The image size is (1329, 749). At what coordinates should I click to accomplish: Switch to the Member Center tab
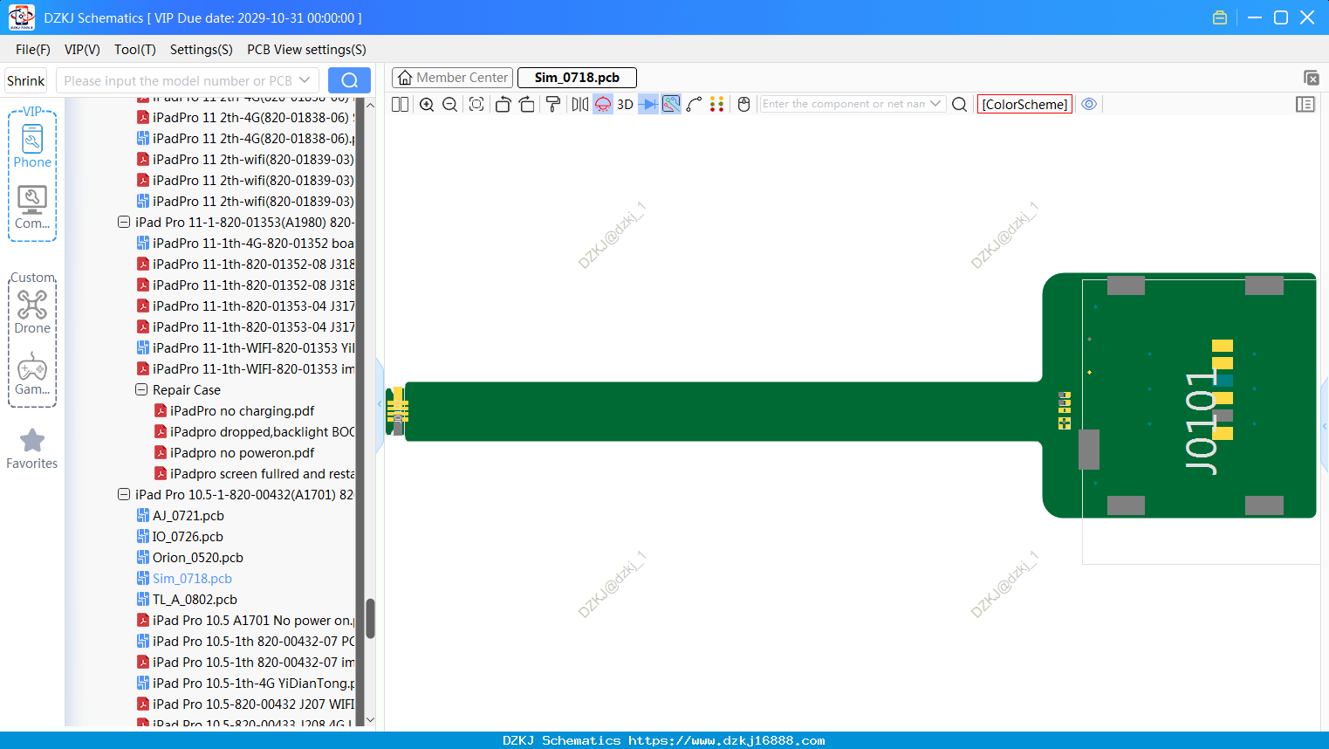point(452,78)
